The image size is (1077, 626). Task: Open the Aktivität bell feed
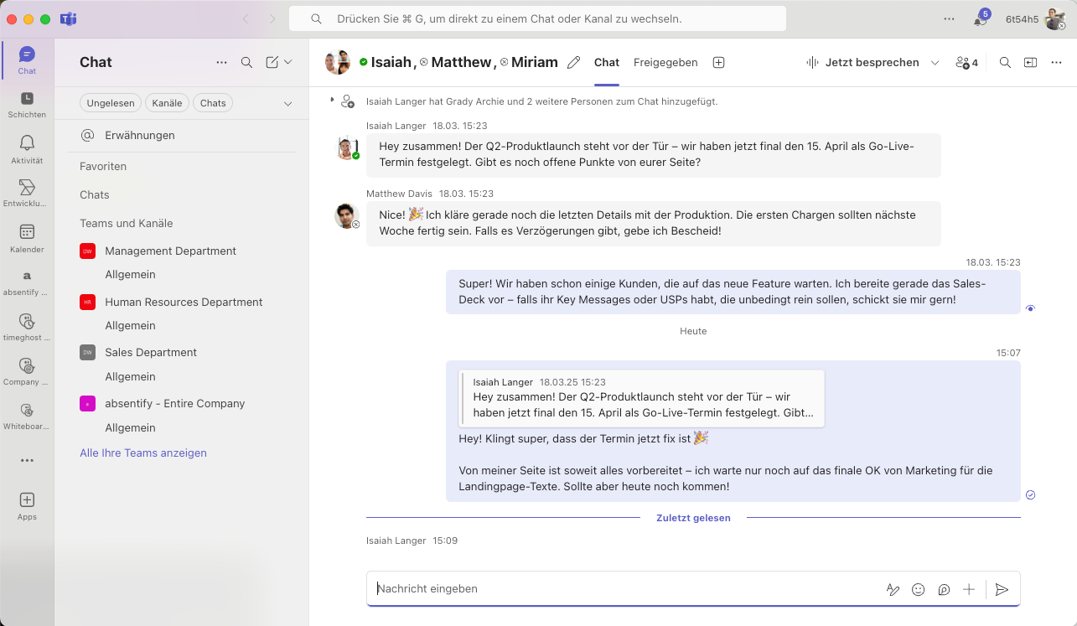coord(27,149)
